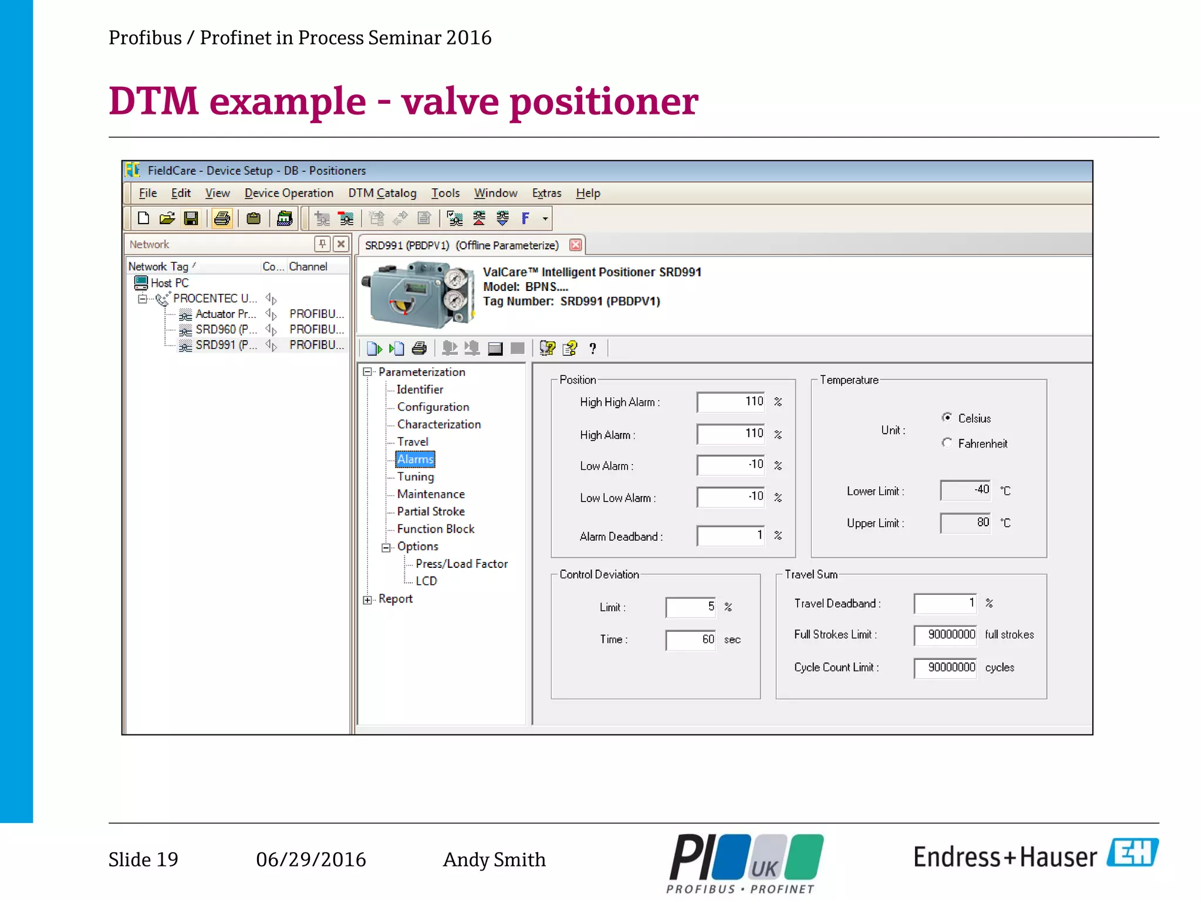
Task: Select the SRD960 device in Network tree
Action: 226,329
